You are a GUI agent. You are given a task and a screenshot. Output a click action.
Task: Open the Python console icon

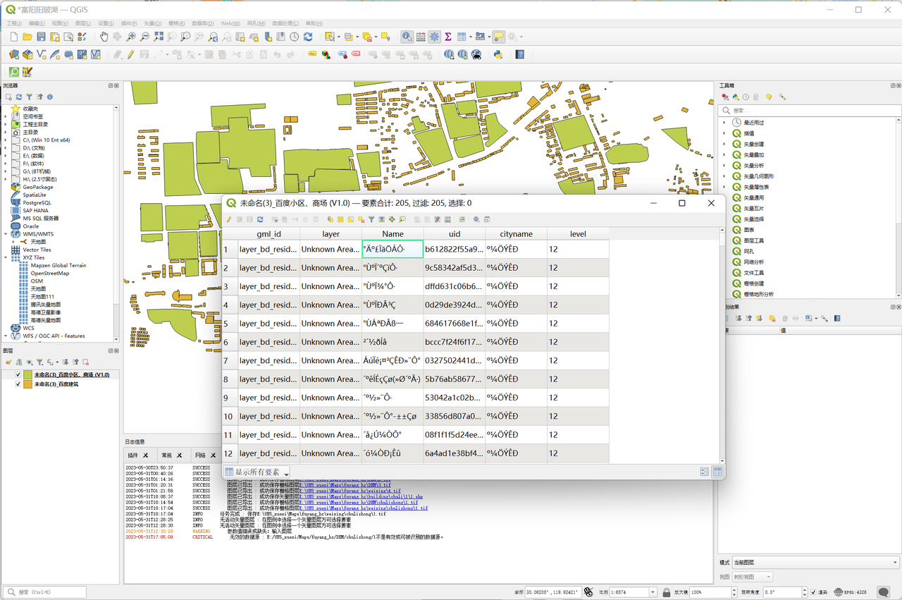(x=498, y=54)
